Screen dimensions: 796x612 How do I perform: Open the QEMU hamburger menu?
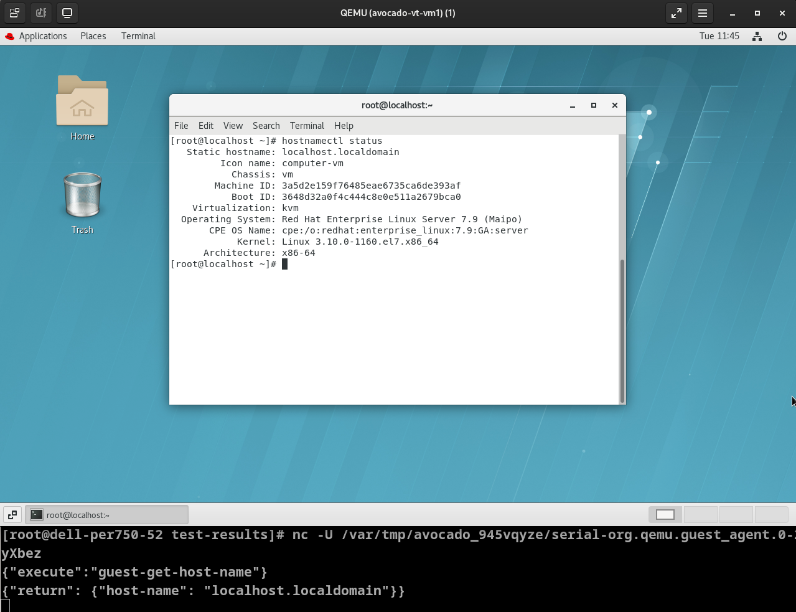[703, 12]
